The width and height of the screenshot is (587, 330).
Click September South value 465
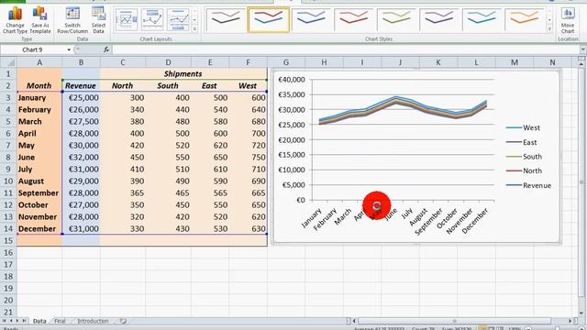(168, 193)
